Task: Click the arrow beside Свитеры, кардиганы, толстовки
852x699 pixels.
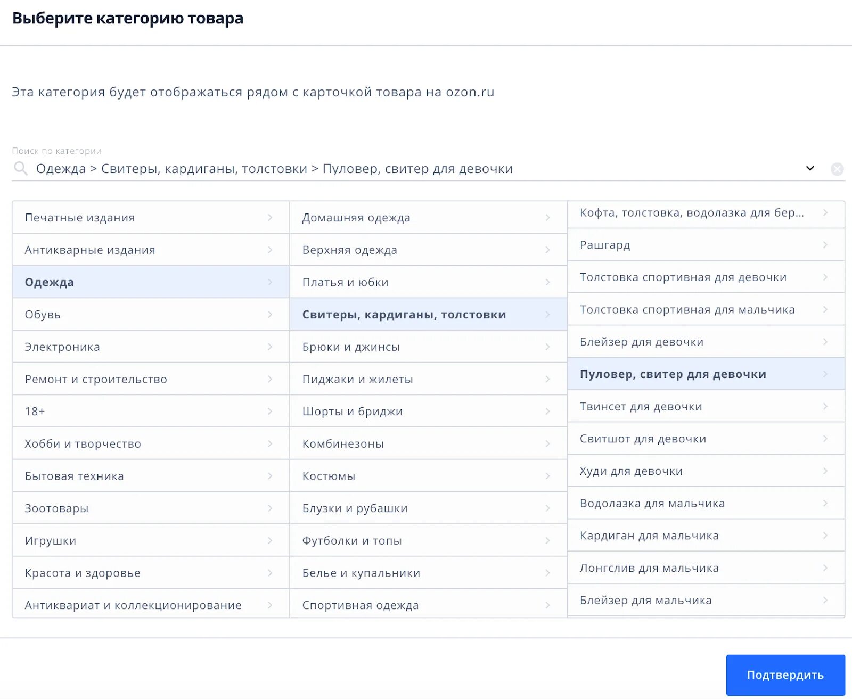Action: click(x=548, y=314)
